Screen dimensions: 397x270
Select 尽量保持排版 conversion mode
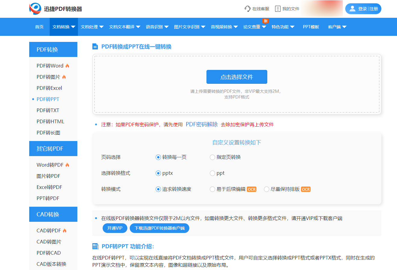click(267, 189)
